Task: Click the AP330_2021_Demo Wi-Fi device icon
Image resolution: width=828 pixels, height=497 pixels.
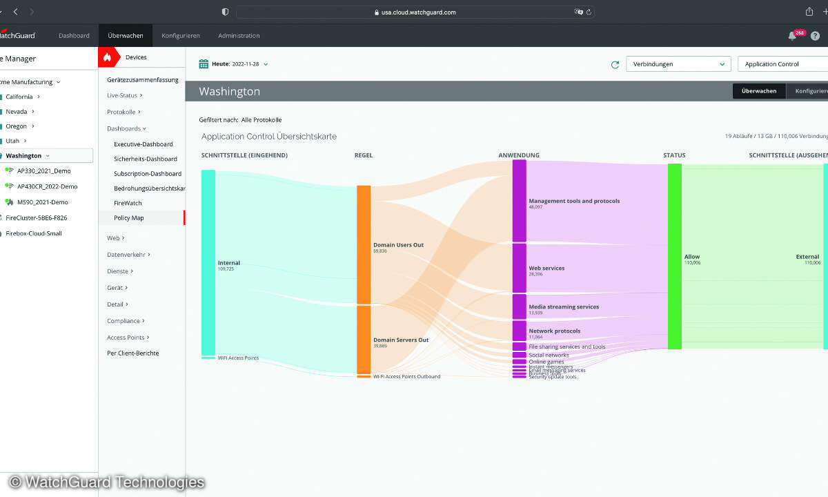Action: click(x=9, y=170)
